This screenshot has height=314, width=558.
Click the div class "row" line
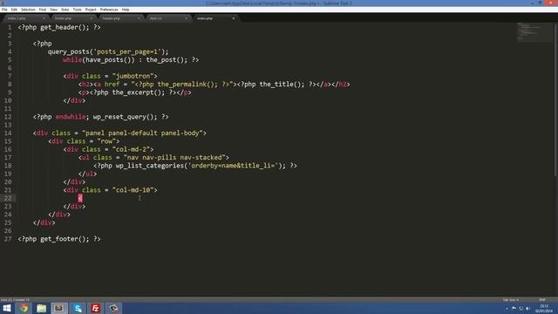(x=84, y=141)
